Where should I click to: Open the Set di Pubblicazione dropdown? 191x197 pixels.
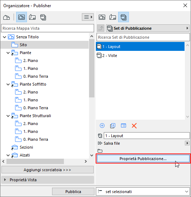(148, 28)
